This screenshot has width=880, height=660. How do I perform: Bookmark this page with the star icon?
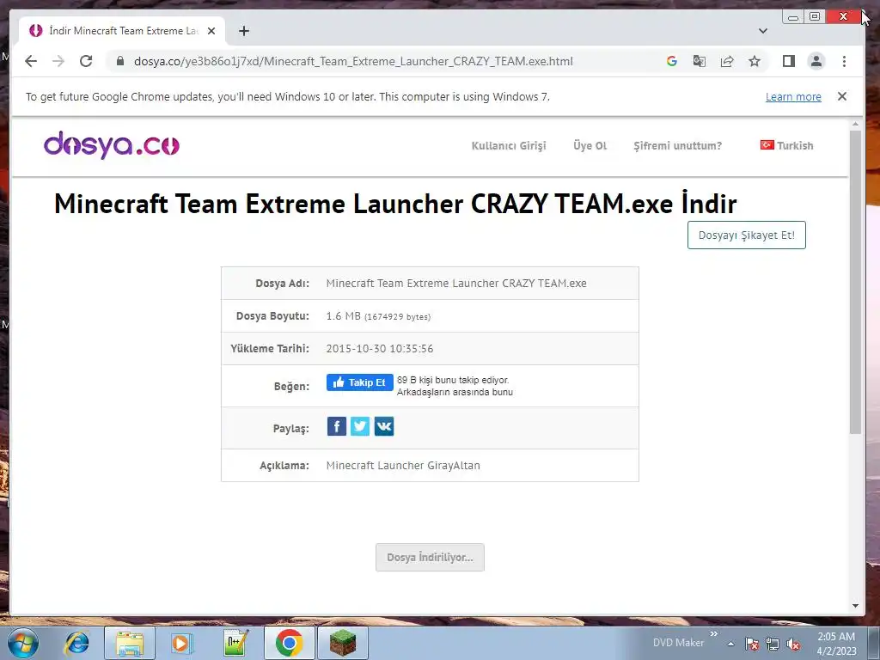pyautogui.click(x=755, y=61)
